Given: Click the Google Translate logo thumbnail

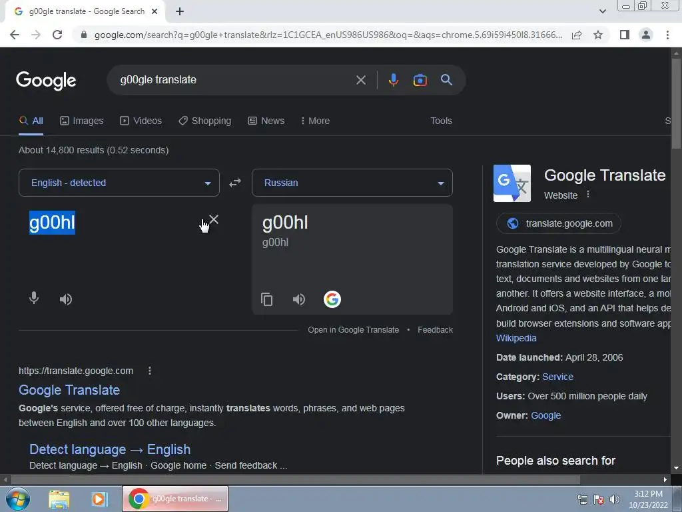Looking at the screenshot, I should [512, 183].
